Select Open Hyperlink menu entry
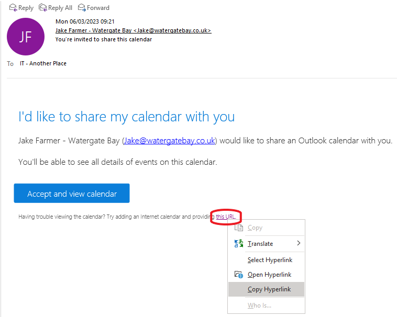 coord(269,275)
